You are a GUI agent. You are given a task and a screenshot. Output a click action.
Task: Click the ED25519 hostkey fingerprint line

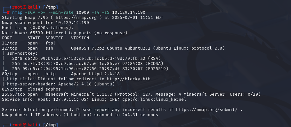point(90,69)
